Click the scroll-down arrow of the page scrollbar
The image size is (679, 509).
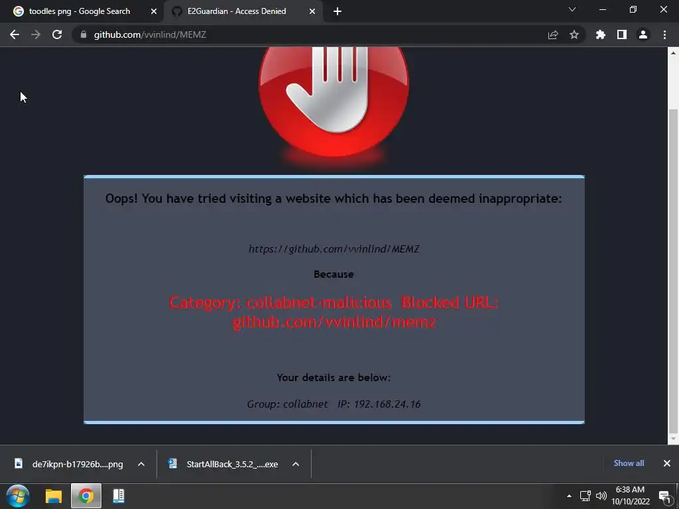pyautogui.click(x=673, y=439)
